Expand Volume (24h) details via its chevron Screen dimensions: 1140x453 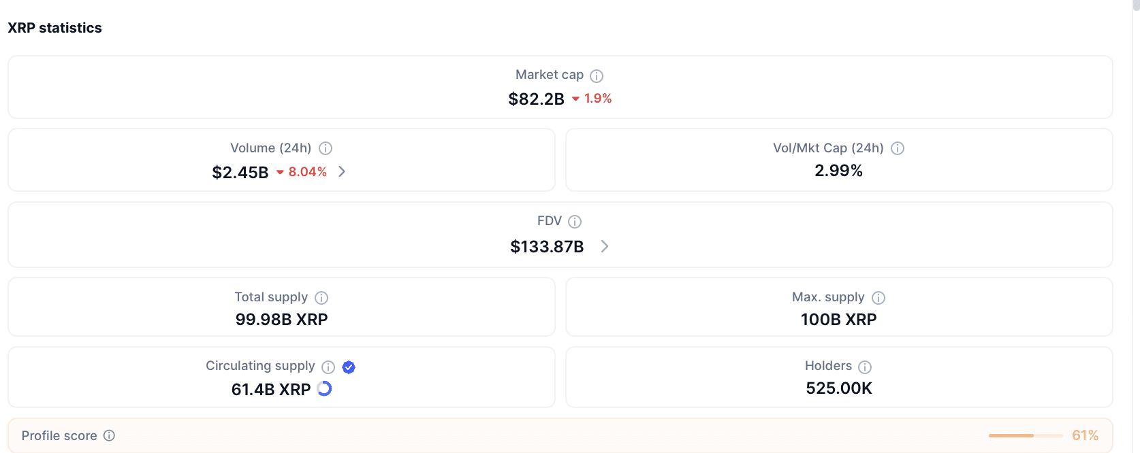(x=341, y=171)
